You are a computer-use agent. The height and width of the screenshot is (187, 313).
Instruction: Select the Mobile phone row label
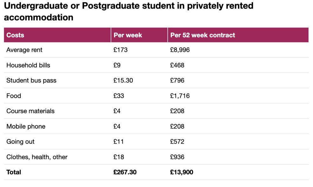tap(26, 126)
